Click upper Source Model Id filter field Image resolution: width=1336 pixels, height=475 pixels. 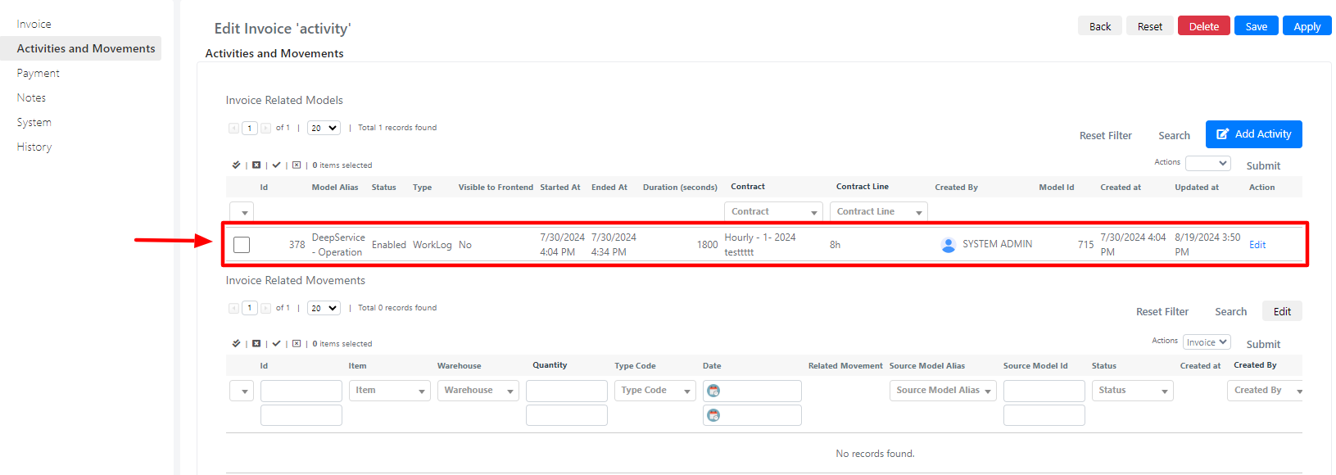[1044, 391]
